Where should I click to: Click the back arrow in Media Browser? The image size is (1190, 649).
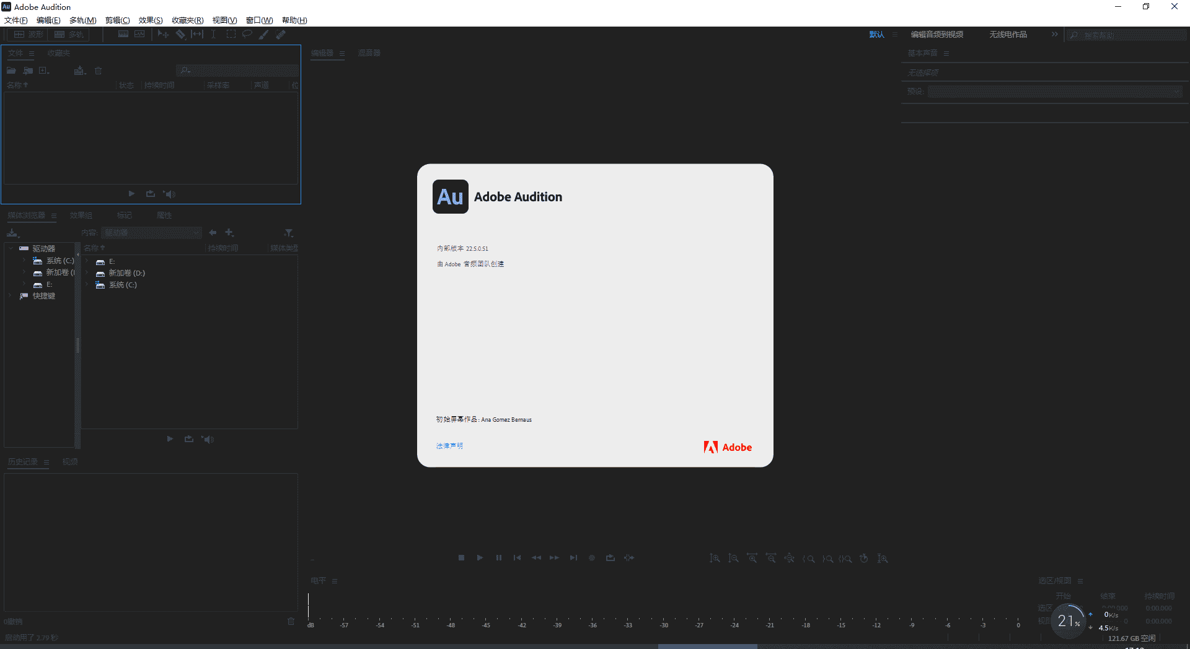[213, 233]
